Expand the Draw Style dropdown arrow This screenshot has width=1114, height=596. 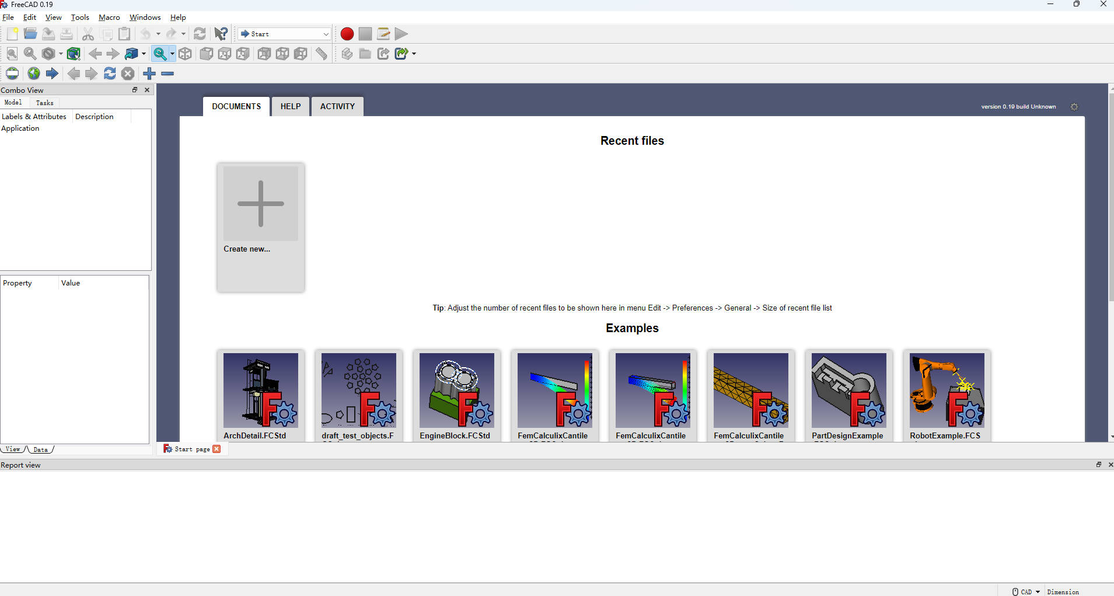coord(60,54)
